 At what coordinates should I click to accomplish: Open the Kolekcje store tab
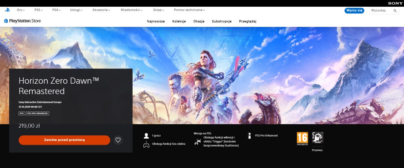pyautogui.click(x=179, y=21)
